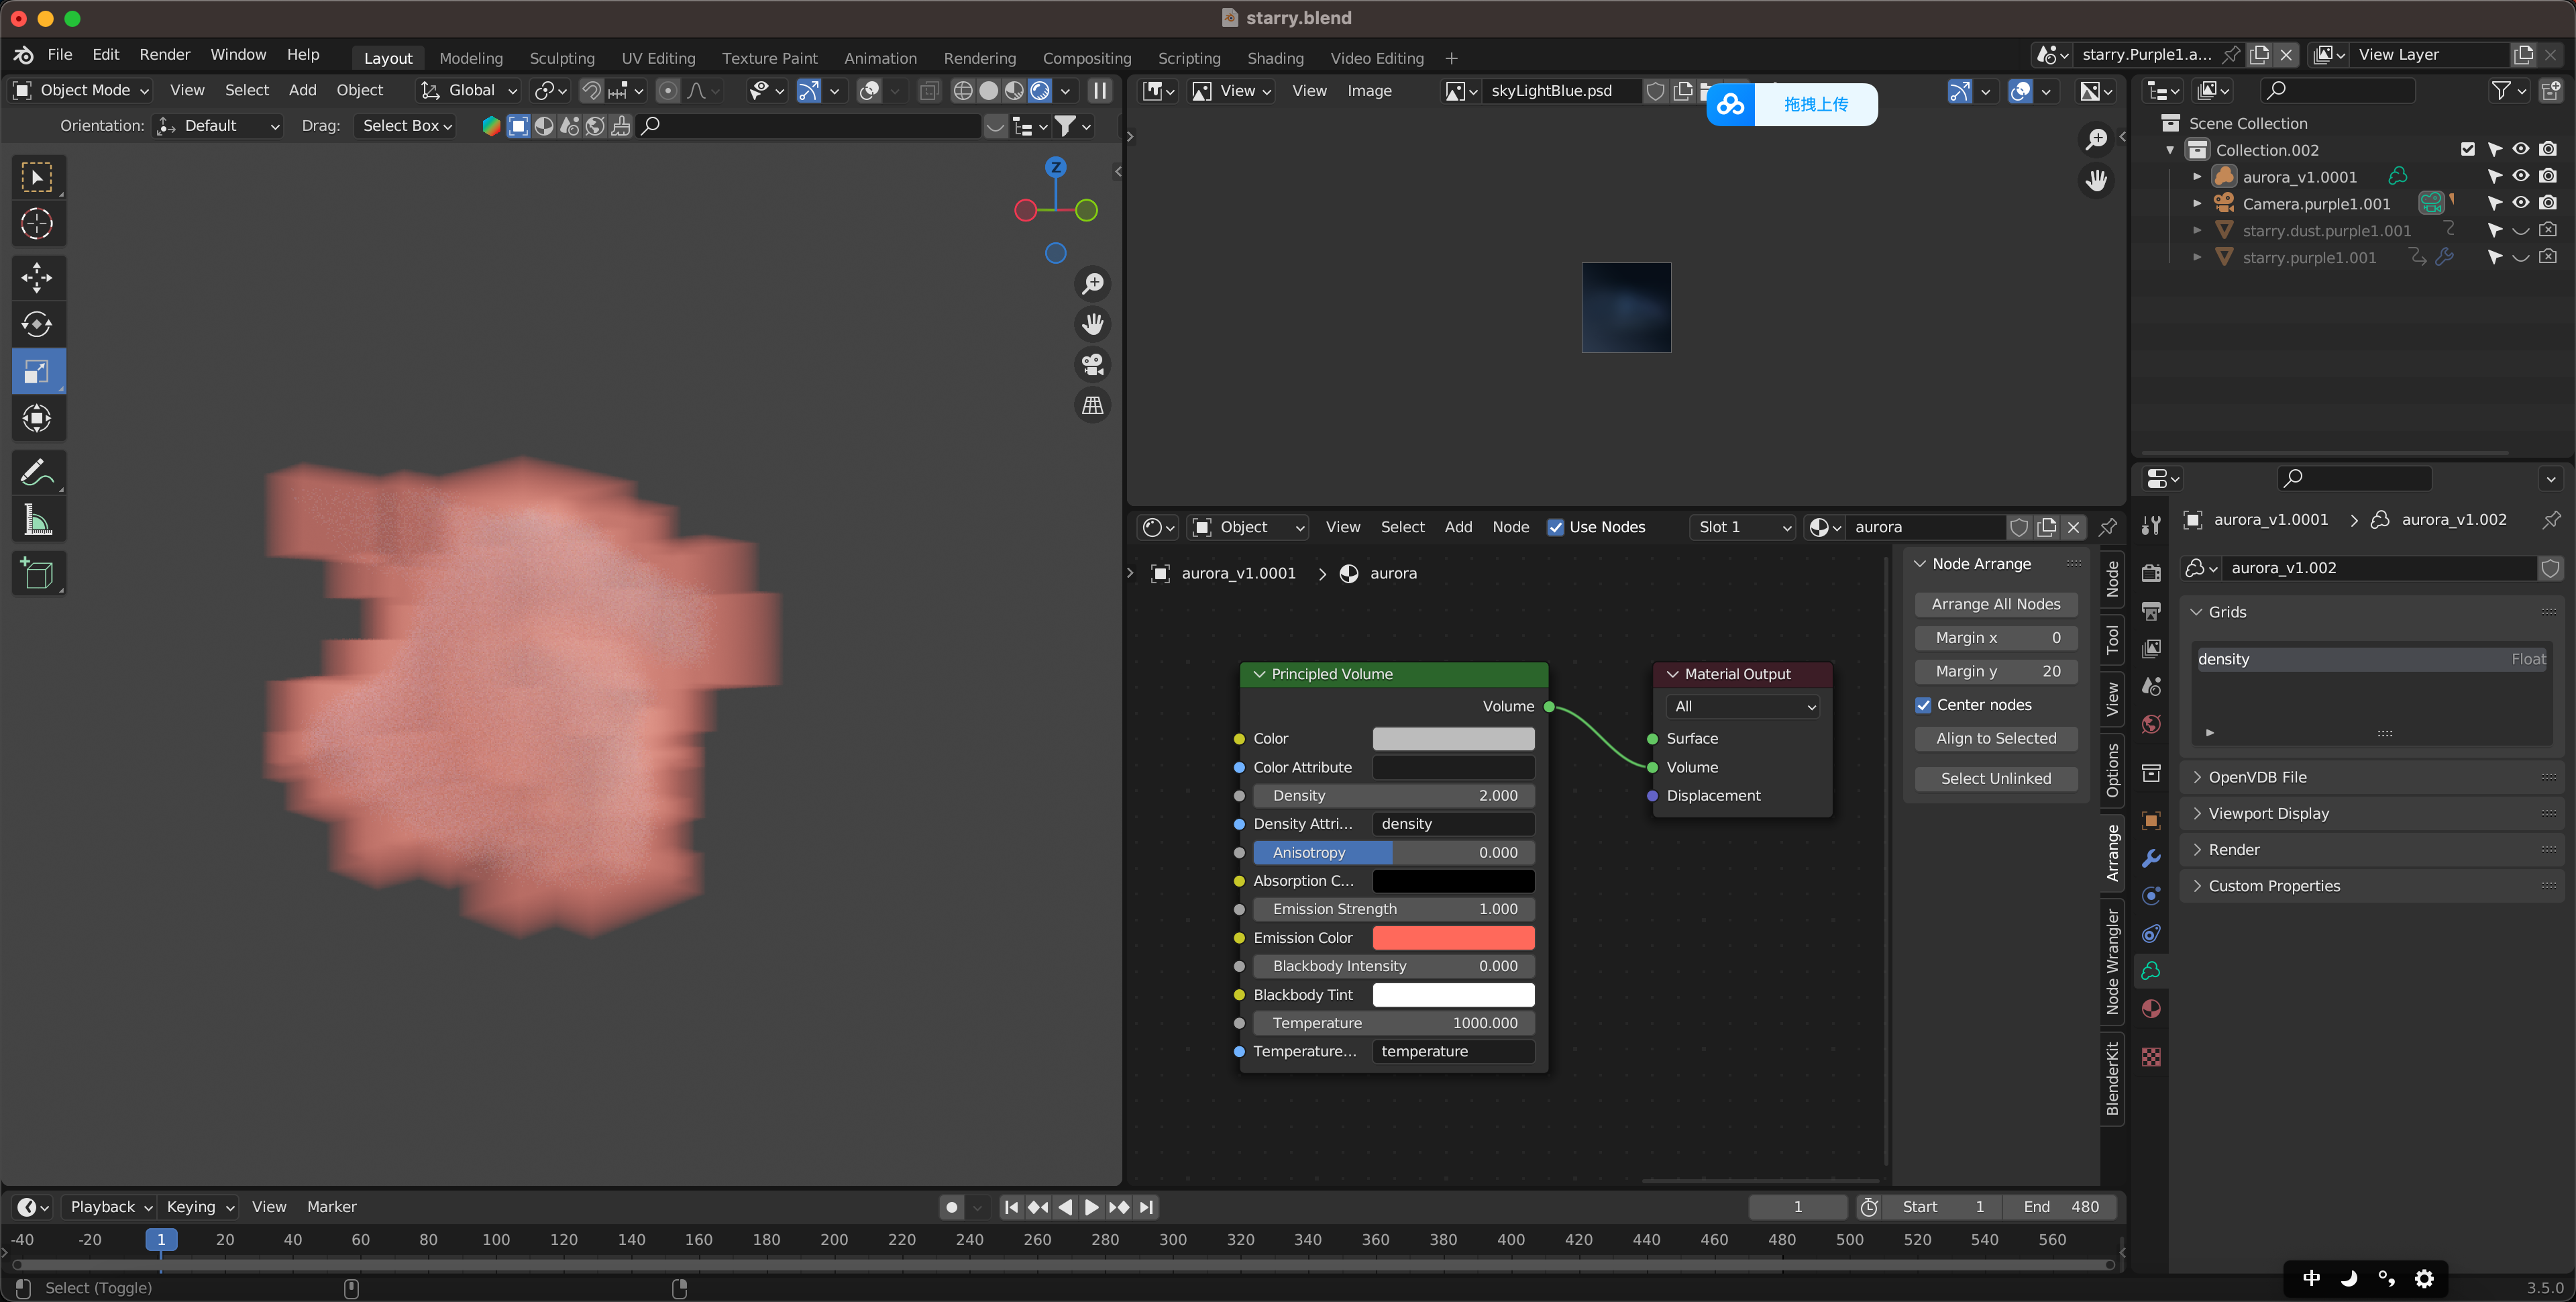Toggle Camera.purple1.001 viewport visibility eye
Viewport: 2576px width, 1302px height.
click(x=2521, y=203)
